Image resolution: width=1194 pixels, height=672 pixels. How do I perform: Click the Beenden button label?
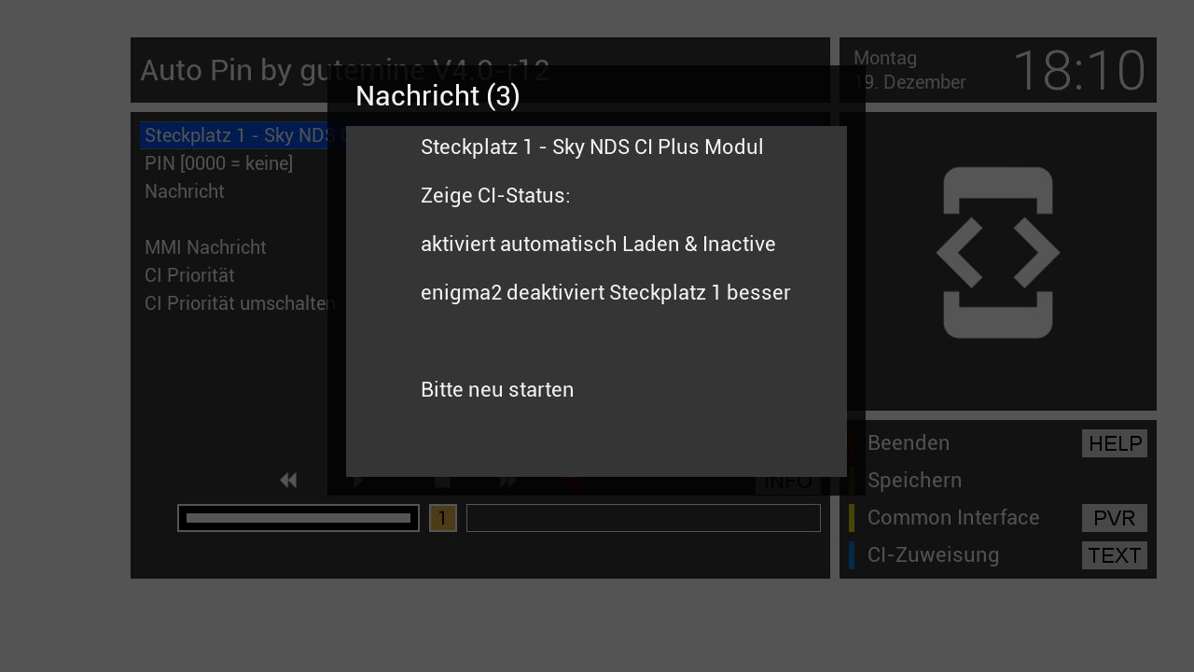[909, 443]
